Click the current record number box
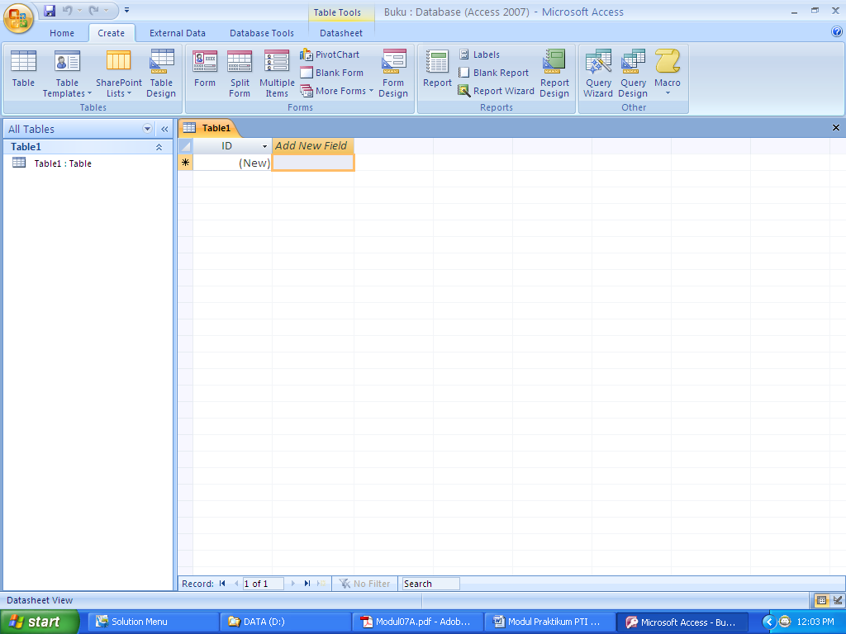The image size is (846, 634). (264, 584)
